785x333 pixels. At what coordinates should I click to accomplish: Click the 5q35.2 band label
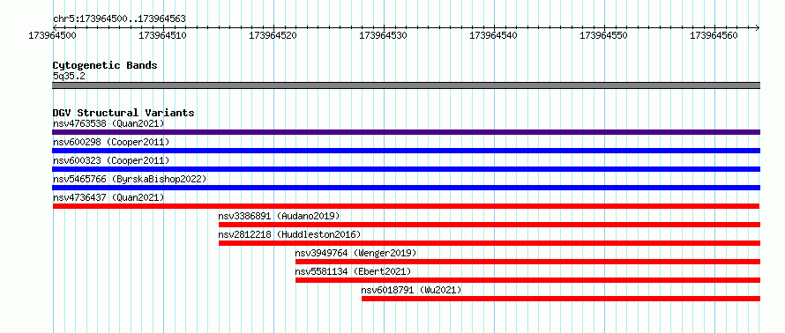click(x=69, y=76)
